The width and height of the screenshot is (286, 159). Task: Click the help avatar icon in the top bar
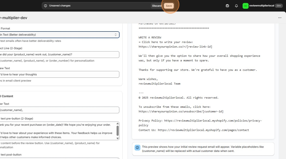227,6
